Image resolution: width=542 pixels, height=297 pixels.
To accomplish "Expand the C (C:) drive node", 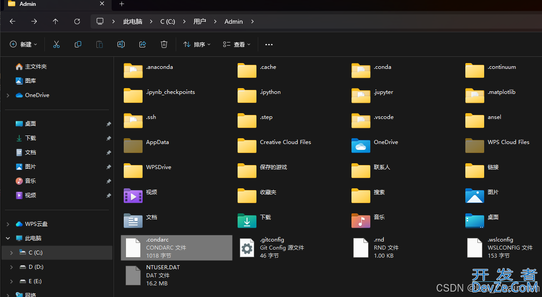I will [12, 253].
